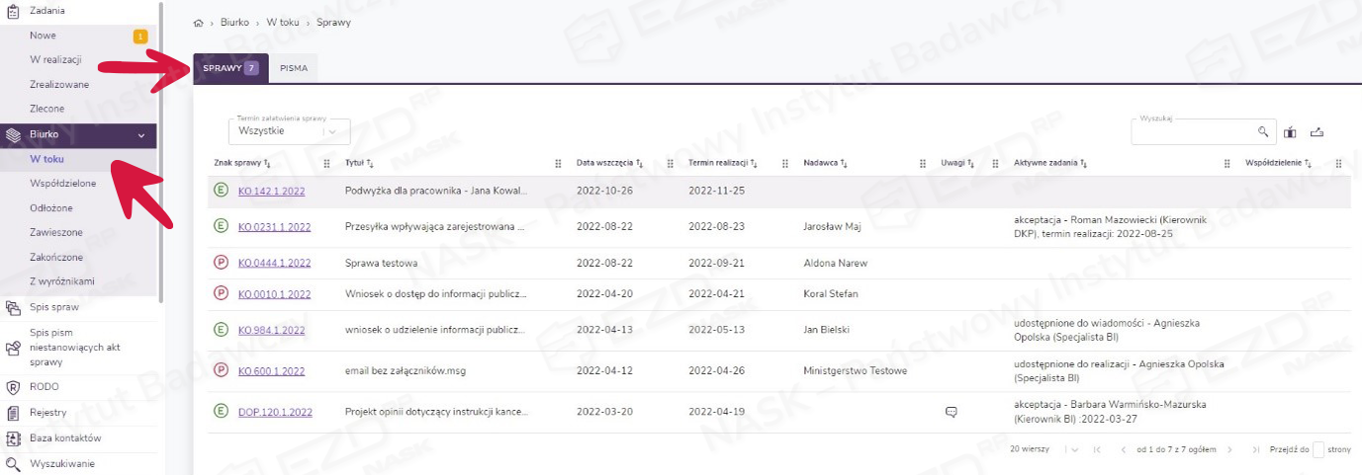
Task: Open the Współdzielone item under Biurko
Action: click(62, 184)
